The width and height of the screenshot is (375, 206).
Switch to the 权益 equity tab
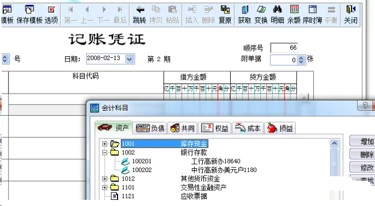click(215, 128)
